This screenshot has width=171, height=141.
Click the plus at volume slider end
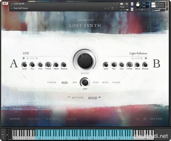click(164, 10)
